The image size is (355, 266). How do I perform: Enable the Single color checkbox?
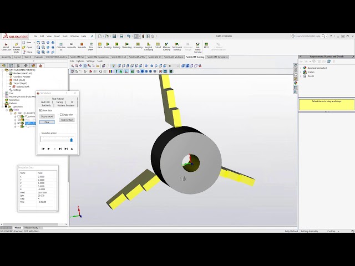pyautogui.click(x=61, y=115)
